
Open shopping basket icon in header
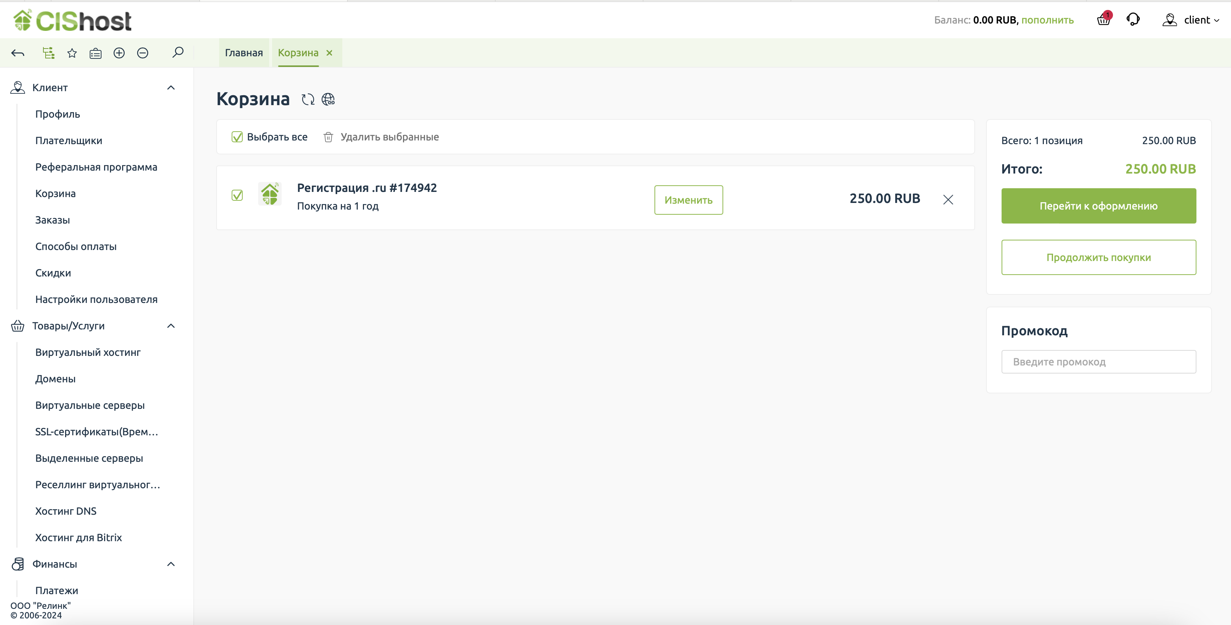[1103, 19]
